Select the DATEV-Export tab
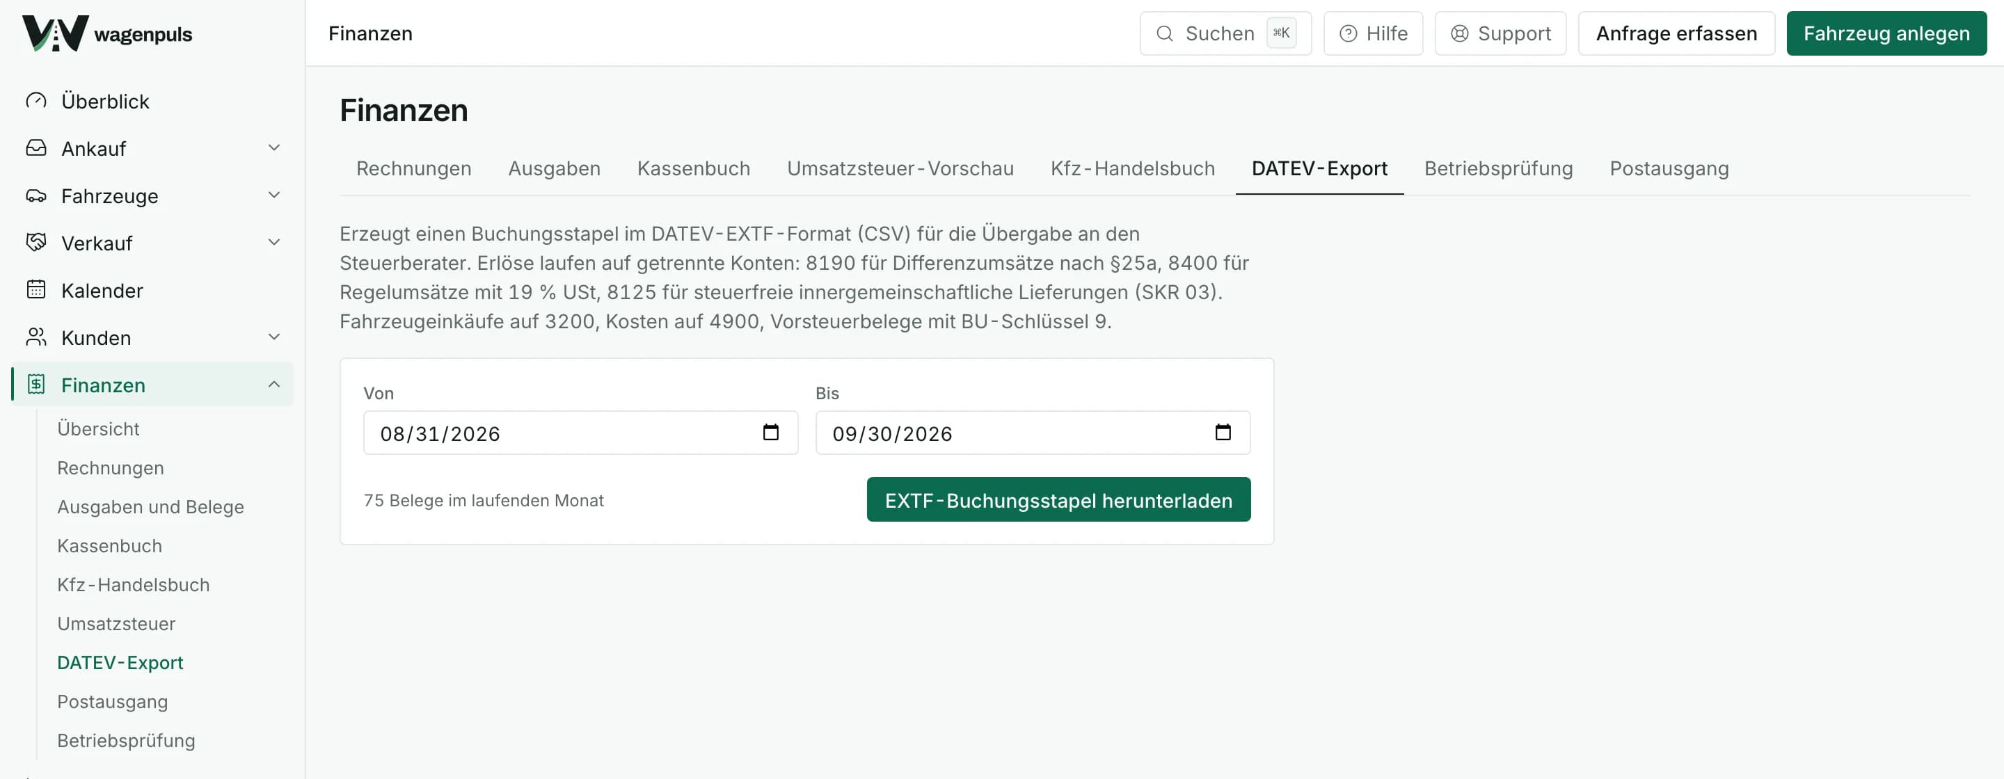 click(x=1319, y=169)
